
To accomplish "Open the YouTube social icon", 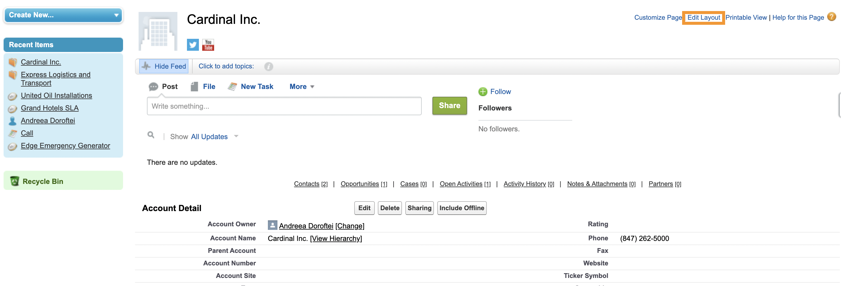I will [x=208, y=45].
